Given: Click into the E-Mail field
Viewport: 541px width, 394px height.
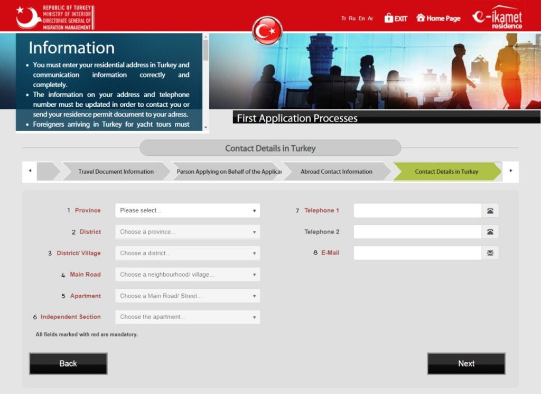Looking at the screenshot, I should [x=417, y=253].
